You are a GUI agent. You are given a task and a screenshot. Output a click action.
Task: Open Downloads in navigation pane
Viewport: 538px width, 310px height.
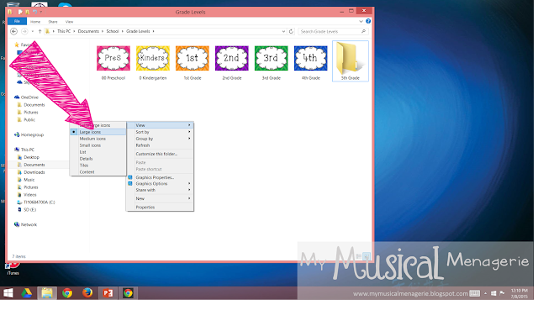(x=32, y=172)
